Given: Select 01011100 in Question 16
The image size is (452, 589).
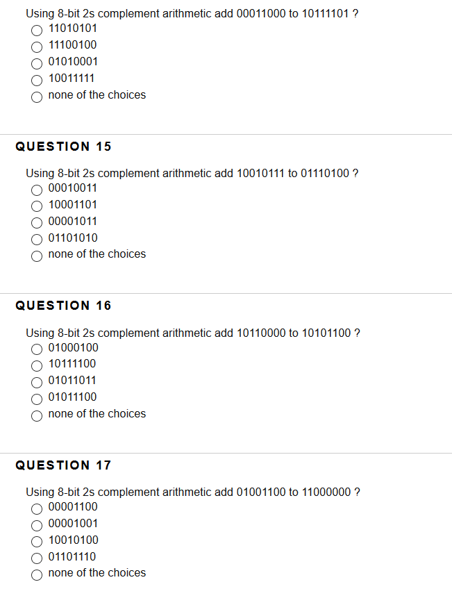Looking at the screenshot, I should pos(37,399).
